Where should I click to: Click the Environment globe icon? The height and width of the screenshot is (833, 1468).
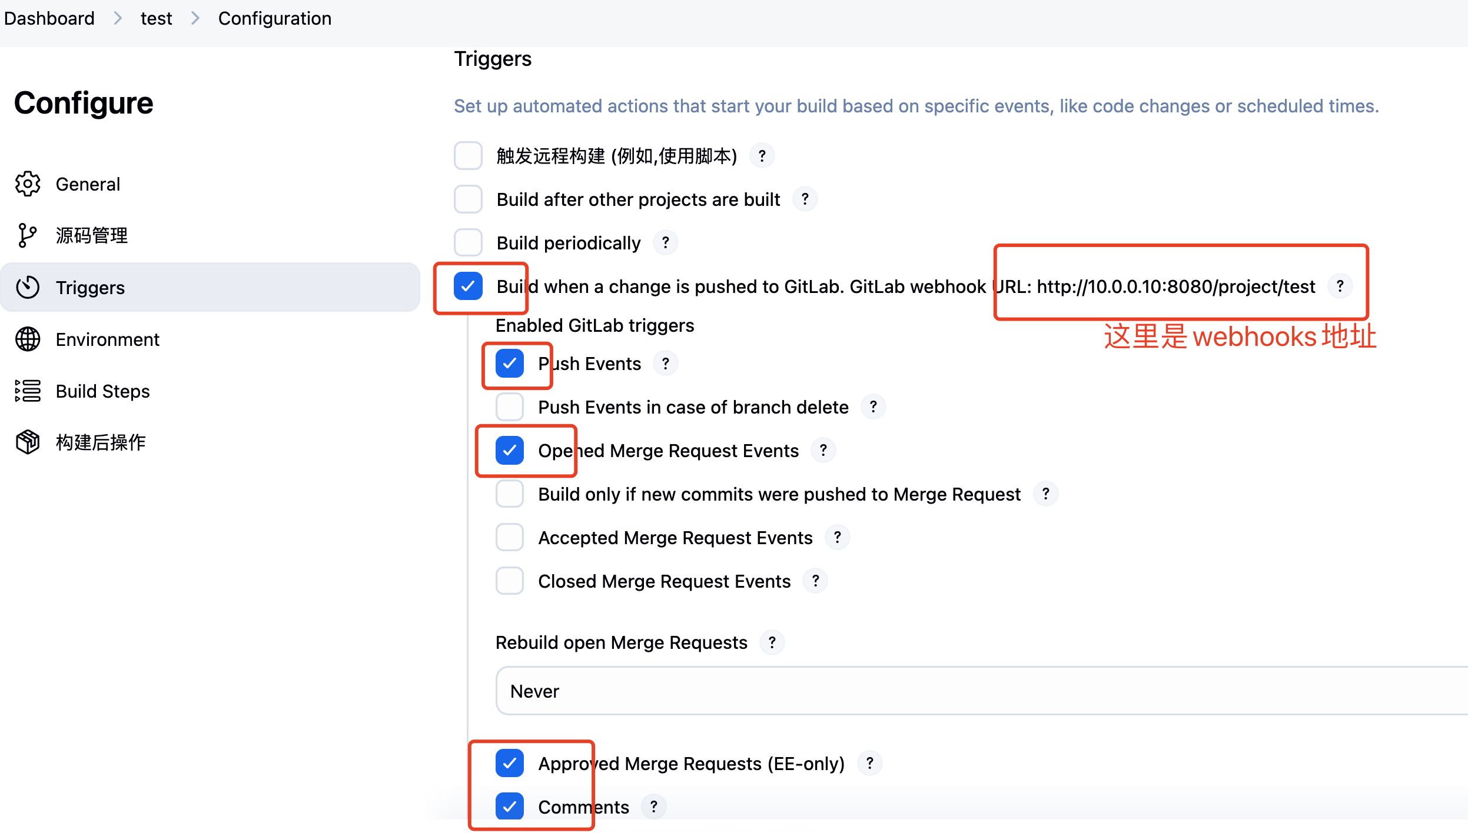(28, 339)
